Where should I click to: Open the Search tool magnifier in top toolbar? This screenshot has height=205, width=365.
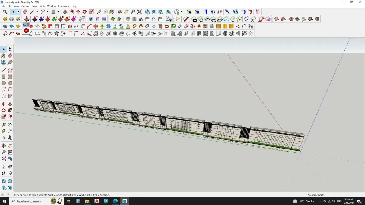pyautogui.click(x=5, y=12)
